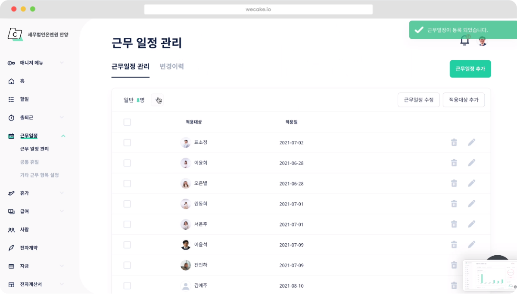
Task: Open 전자계약 from the sidebar
Action: click(28, 248)
